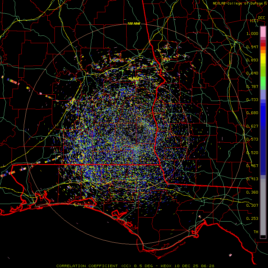This screenshot has width=268, height=268.
Task: Click the 0.467 legend value
Action: point(252,166)
